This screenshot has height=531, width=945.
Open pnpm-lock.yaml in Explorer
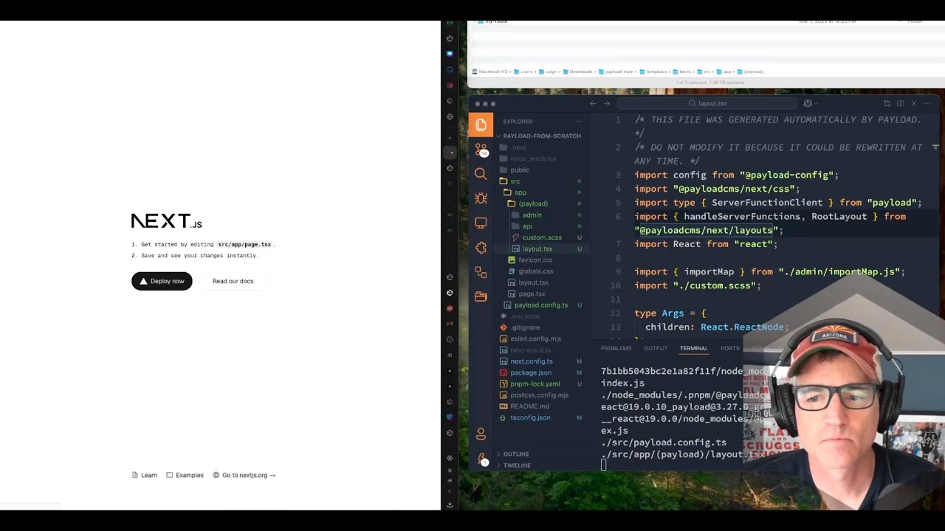pyautogui.click(x=535, y=383)
